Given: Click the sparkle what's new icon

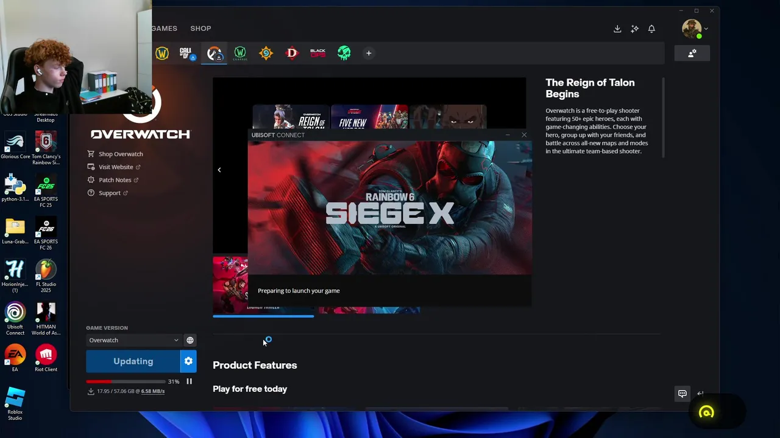Looking at the screenshot, I should point(634,29).
